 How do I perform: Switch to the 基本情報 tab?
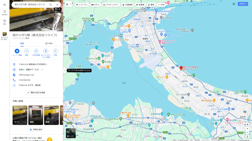click(49, 44)
